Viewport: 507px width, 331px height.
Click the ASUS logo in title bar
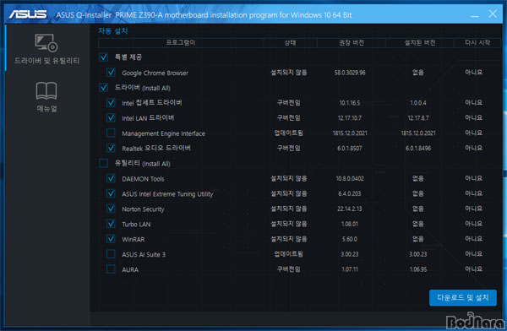(x=28, y=14)
